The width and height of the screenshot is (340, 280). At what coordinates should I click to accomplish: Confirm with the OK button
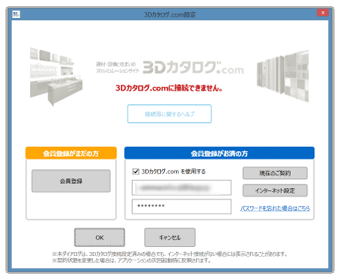click(100, 238)
